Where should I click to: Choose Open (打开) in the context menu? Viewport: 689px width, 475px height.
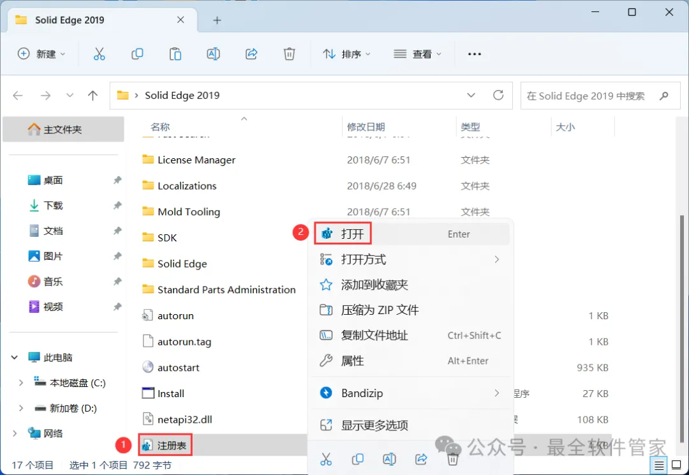(x=410, y=234)
